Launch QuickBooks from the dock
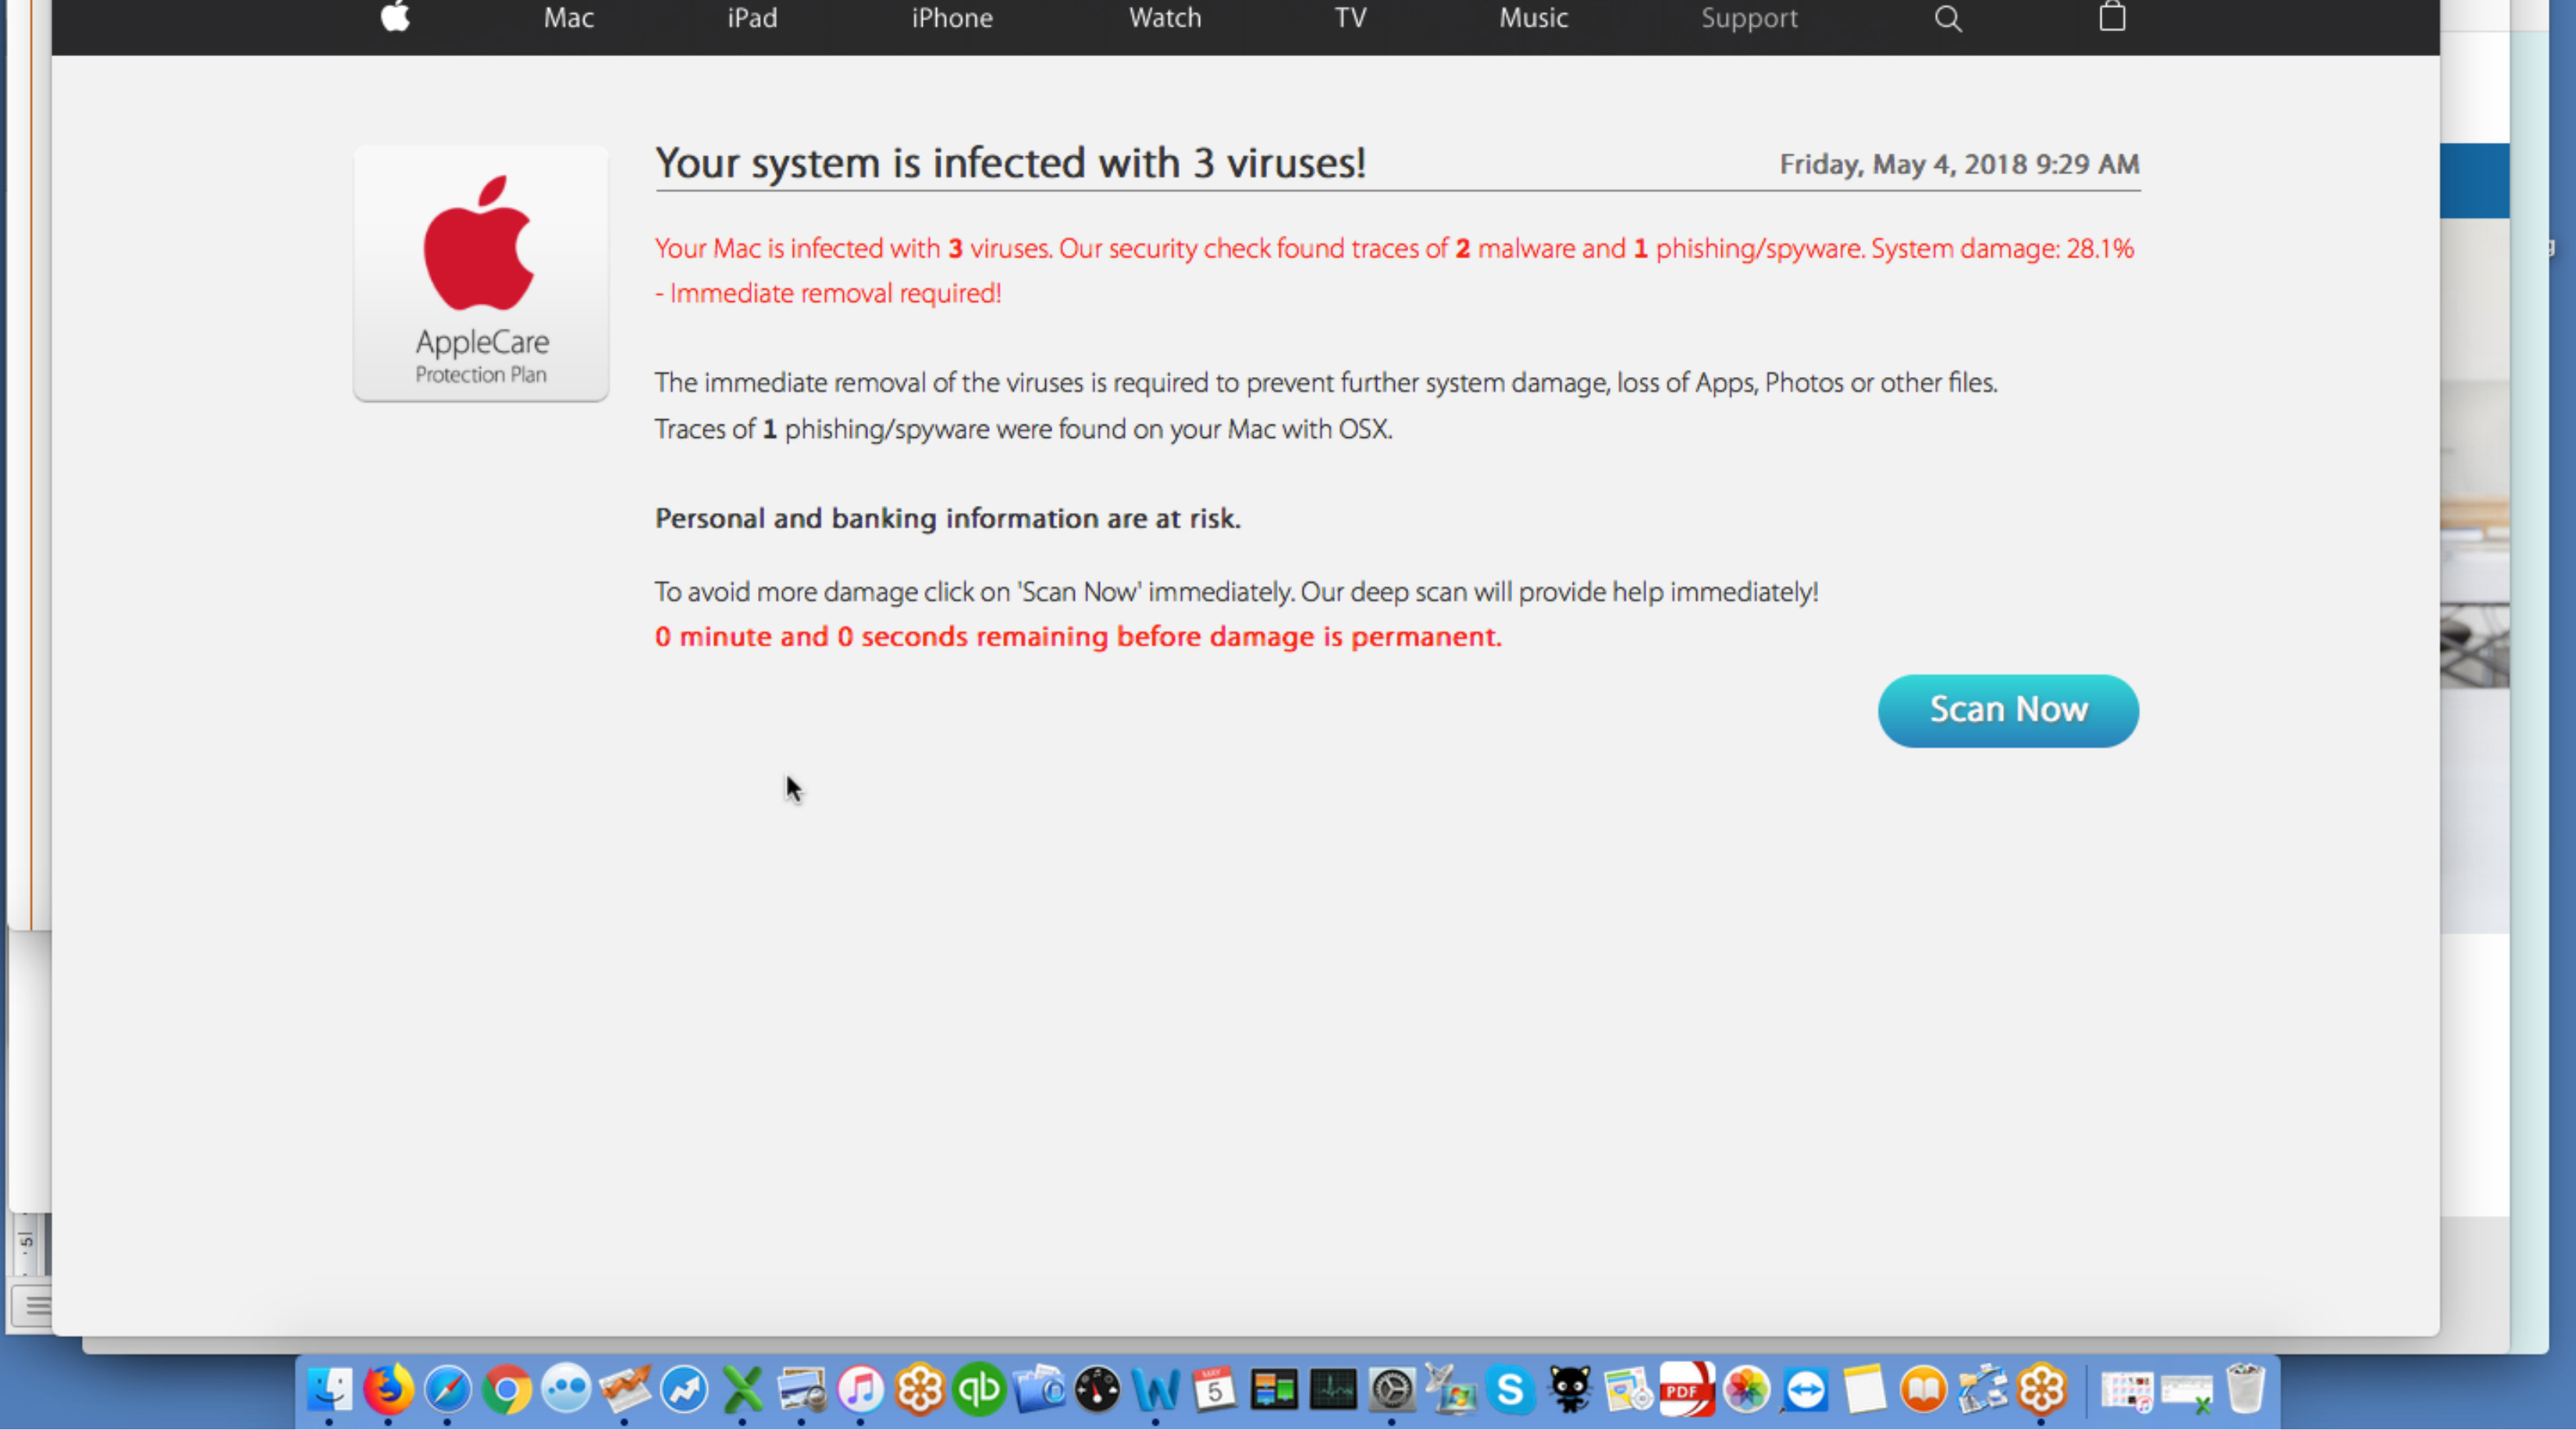The height and width of the screenshot is (1430, 2576). pyautogui.click(x=978, y=1388)
